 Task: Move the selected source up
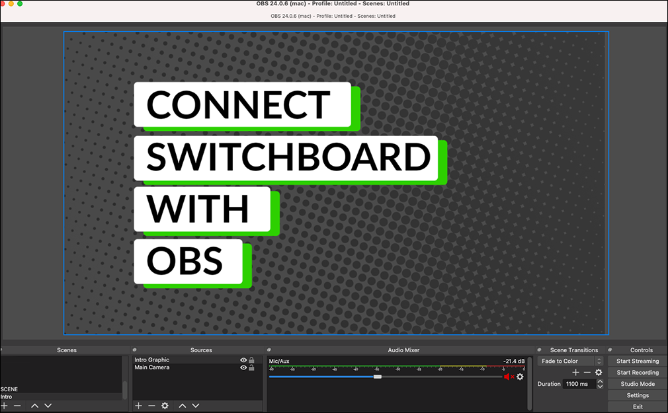pos(183,406)
